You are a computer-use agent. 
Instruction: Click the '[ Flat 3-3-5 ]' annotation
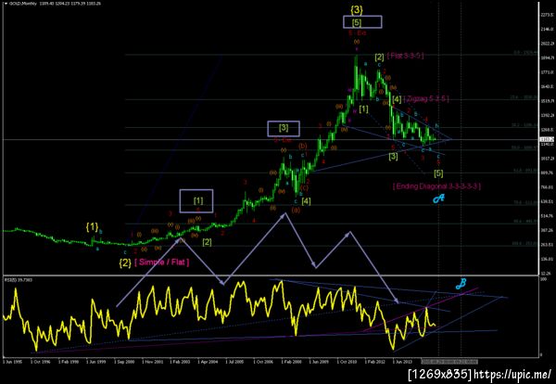(405, 56)
